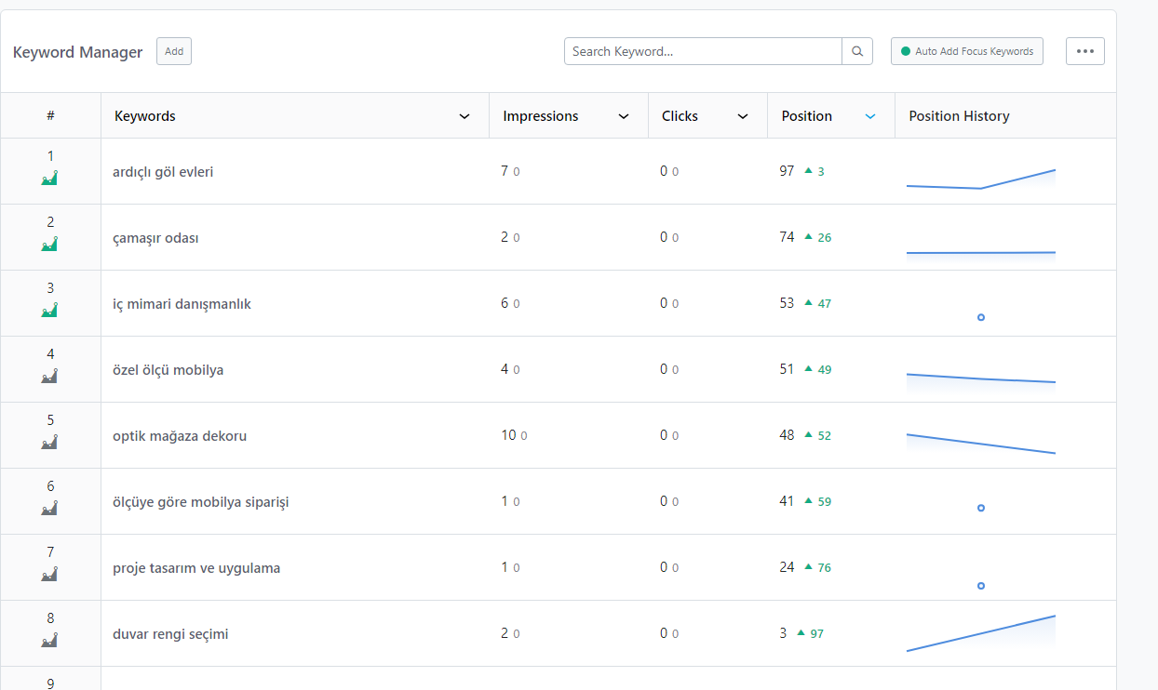Screen dimensions: 1158x690
Task: Click the search magnifier icon button
Action: [857, 51]
